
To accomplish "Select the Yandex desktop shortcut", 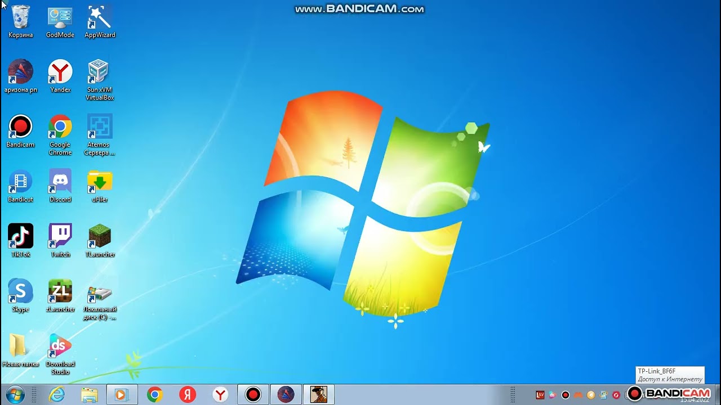I will coord(60,76).
